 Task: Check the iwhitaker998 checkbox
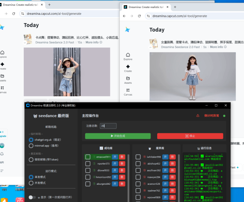click(x=138, y=157)
